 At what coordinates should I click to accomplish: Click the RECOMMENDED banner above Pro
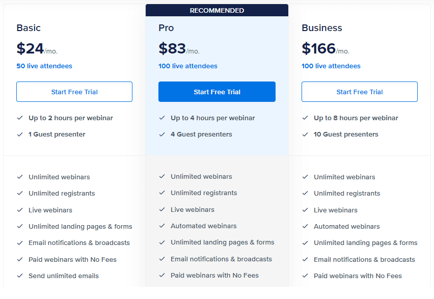[217, 10]
